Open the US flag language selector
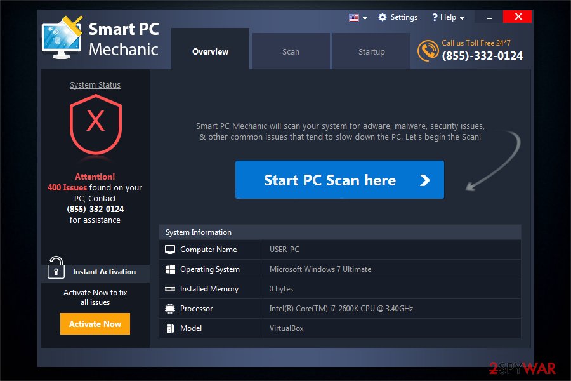This screenshot has width=571, height=381. (x=358, y=18)
